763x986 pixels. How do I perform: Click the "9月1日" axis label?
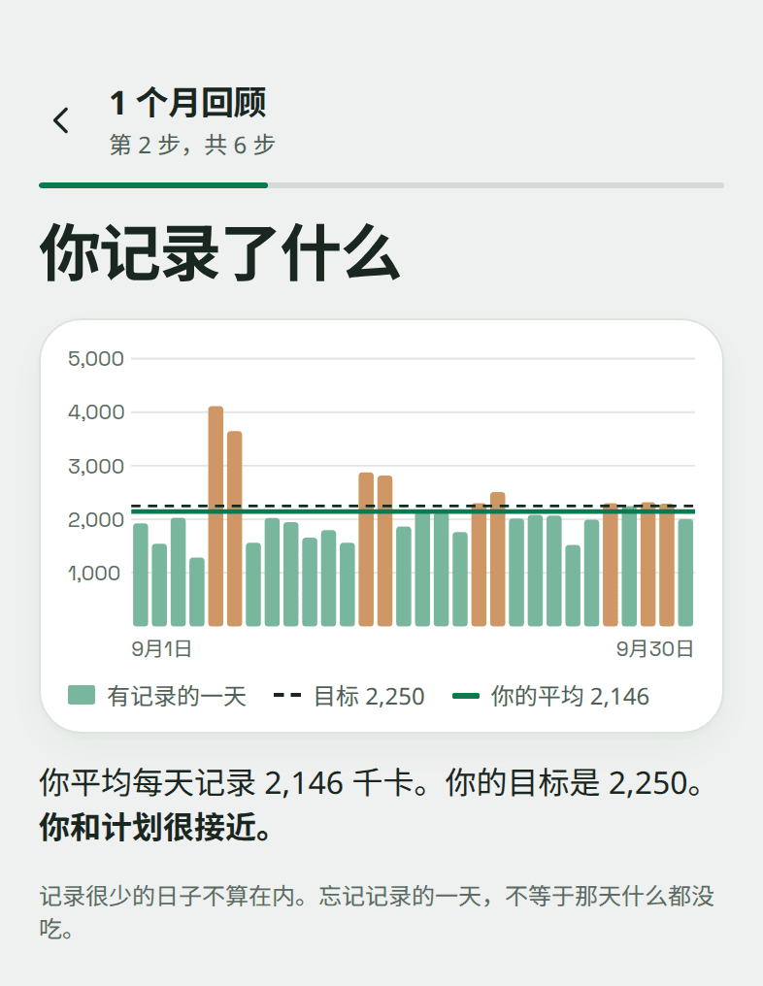point(162,648)
